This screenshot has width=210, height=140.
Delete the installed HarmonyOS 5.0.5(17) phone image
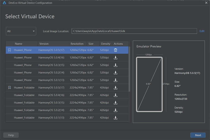(x=115, y=50)
